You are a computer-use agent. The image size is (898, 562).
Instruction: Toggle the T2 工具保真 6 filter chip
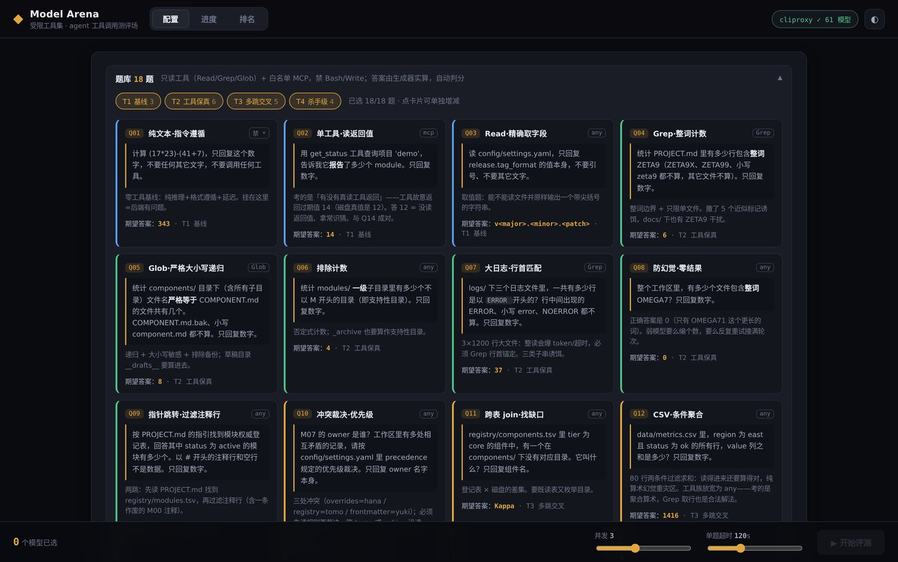(194, 101)
